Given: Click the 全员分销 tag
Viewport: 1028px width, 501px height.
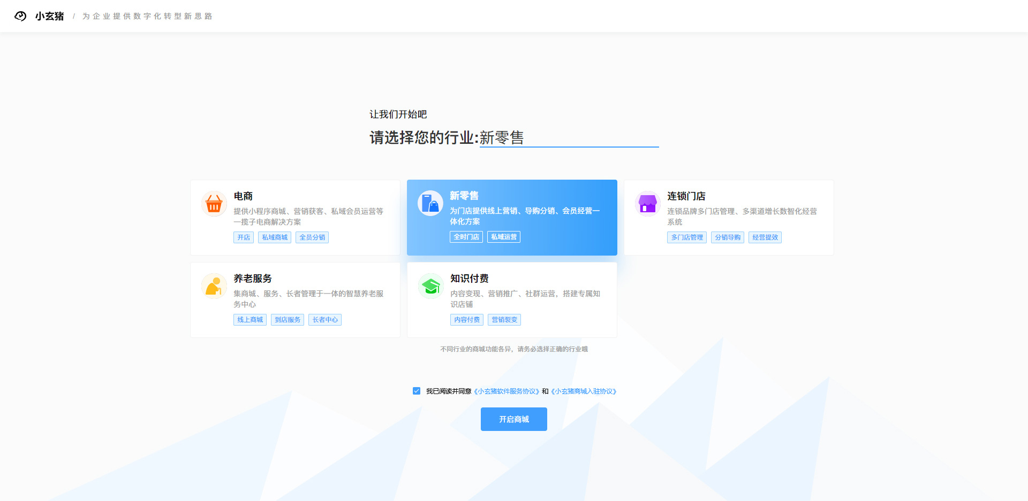Looking at the screenshot, I should point(312,237).
